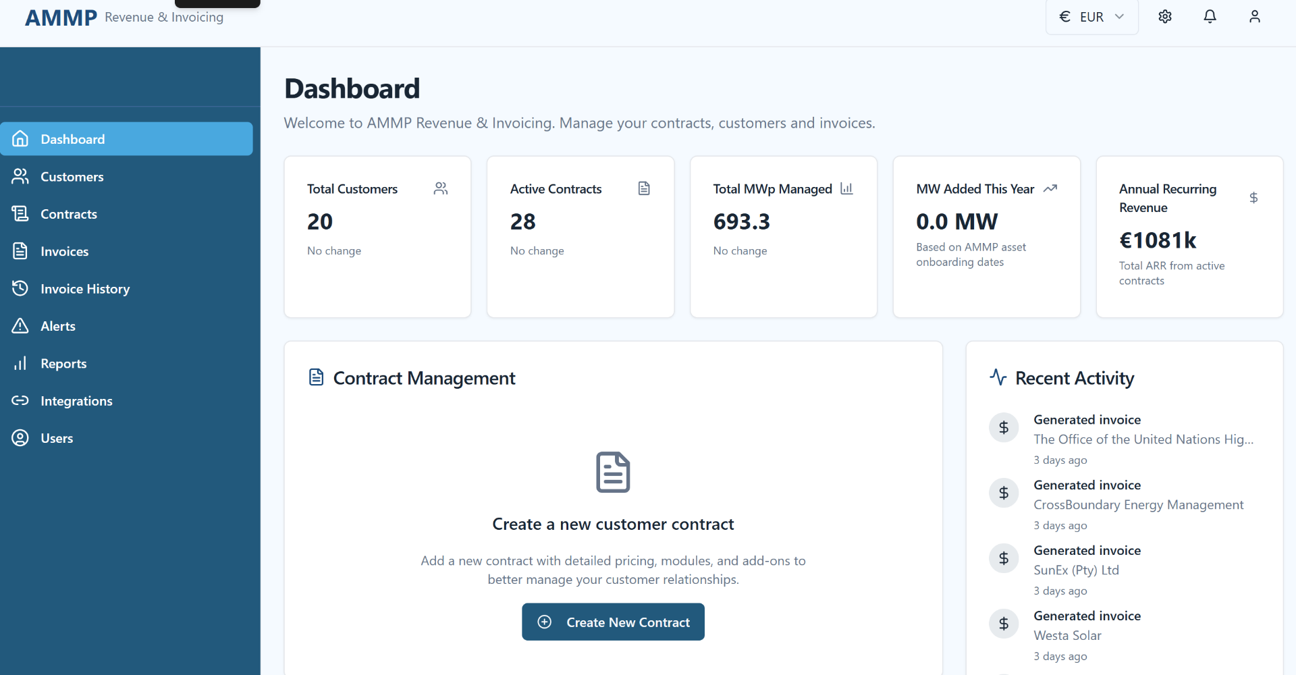Open the user profile icon

1255,16
